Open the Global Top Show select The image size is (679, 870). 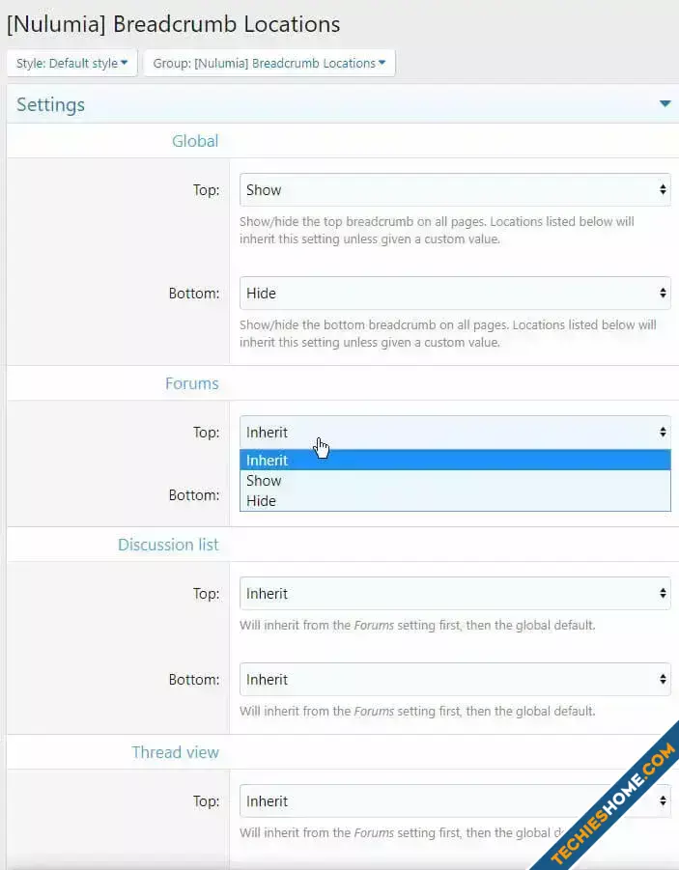tap(455, 190)
